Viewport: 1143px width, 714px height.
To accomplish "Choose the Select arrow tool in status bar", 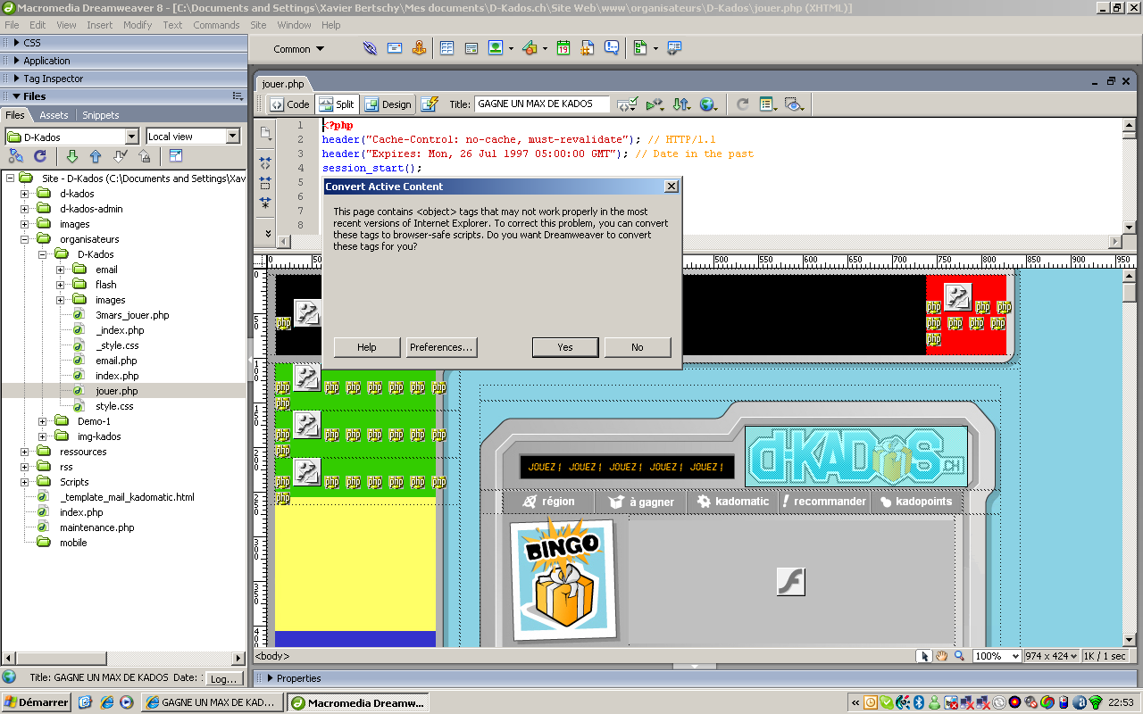I will pos(925,656).
